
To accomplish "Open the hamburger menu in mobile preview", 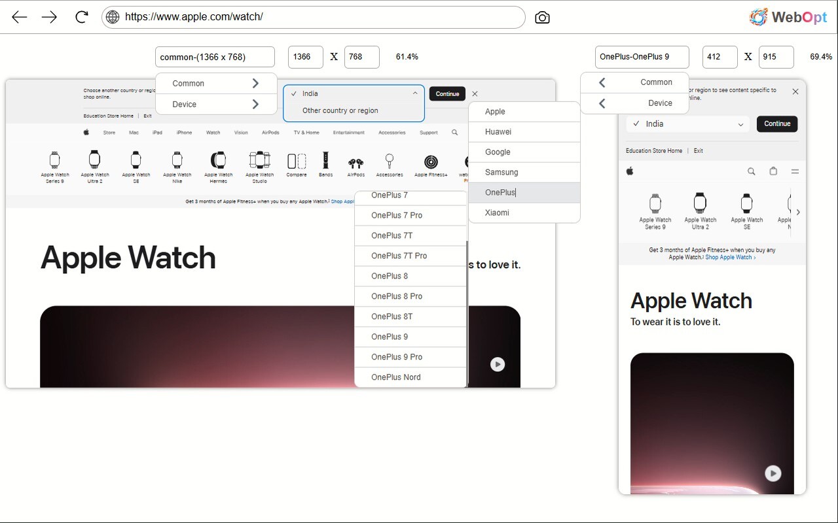I will [795, 171].
